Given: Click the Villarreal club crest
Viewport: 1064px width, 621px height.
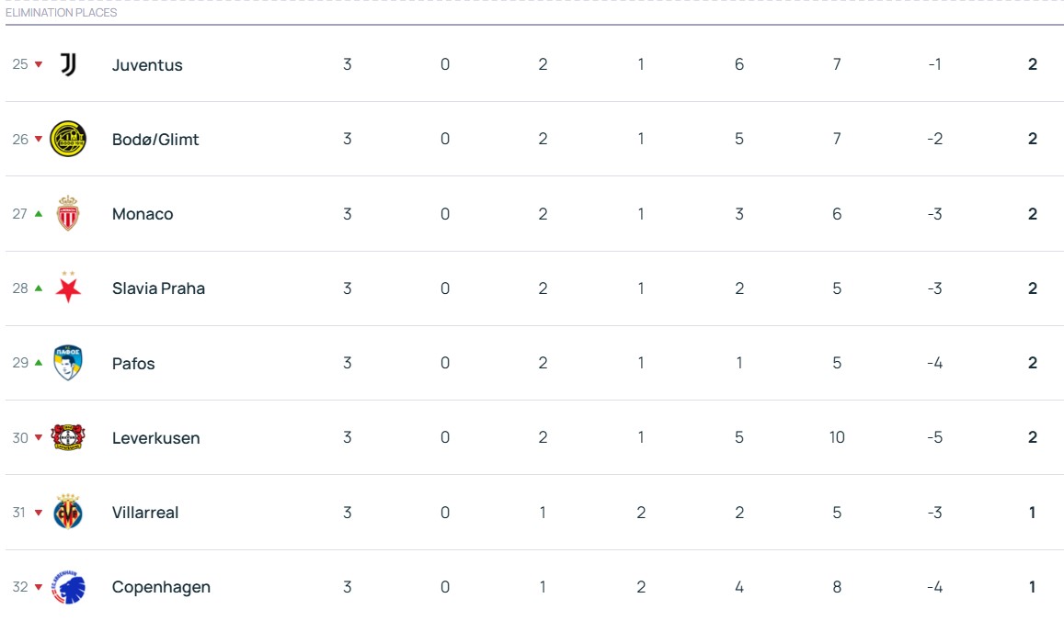Looking at the screenshot, I should click(68, 512).
